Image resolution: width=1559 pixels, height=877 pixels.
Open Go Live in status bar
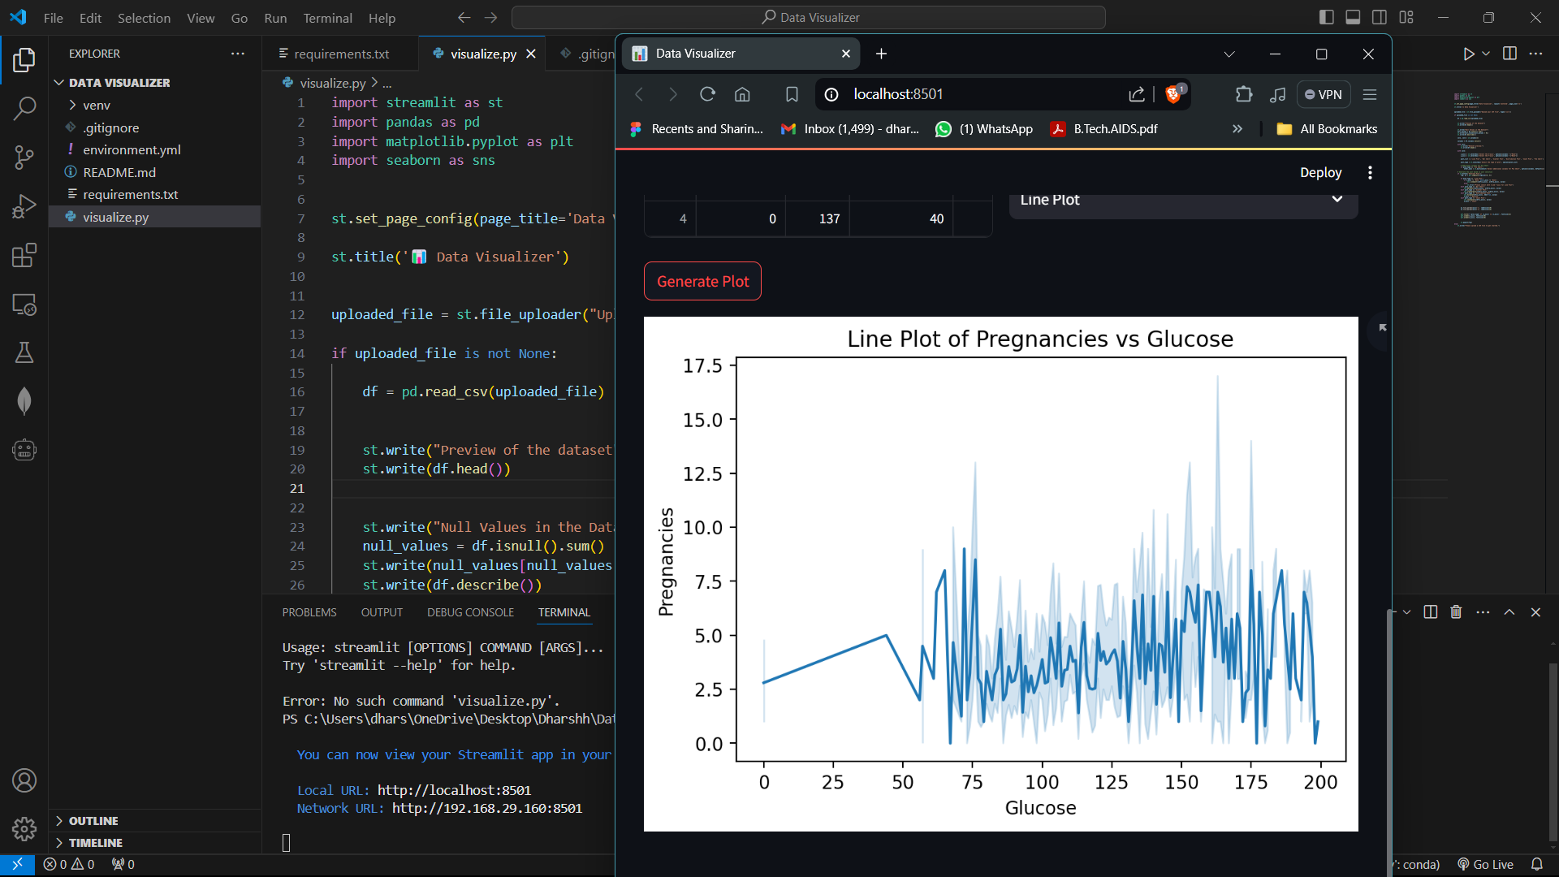coord(1486,864)
